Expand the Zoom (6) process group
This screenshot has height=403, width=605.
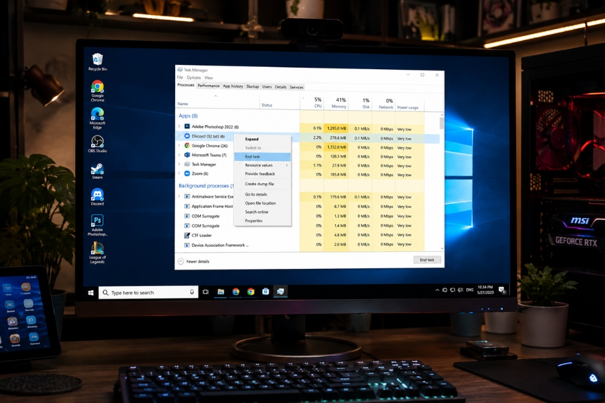179,174
